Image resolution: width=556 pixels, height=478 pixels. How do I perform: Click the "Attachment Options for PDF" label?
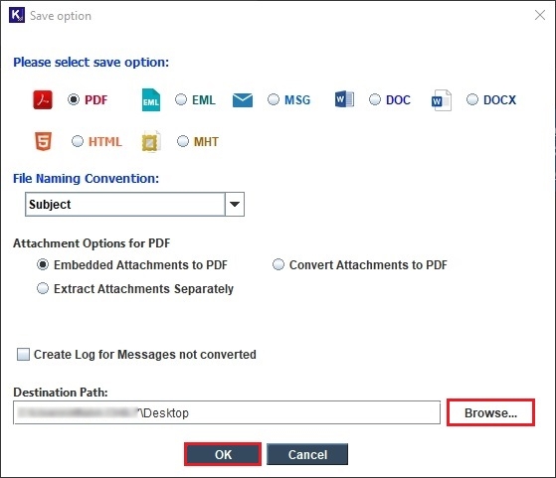pyautogui.click(x=92, y=243)
